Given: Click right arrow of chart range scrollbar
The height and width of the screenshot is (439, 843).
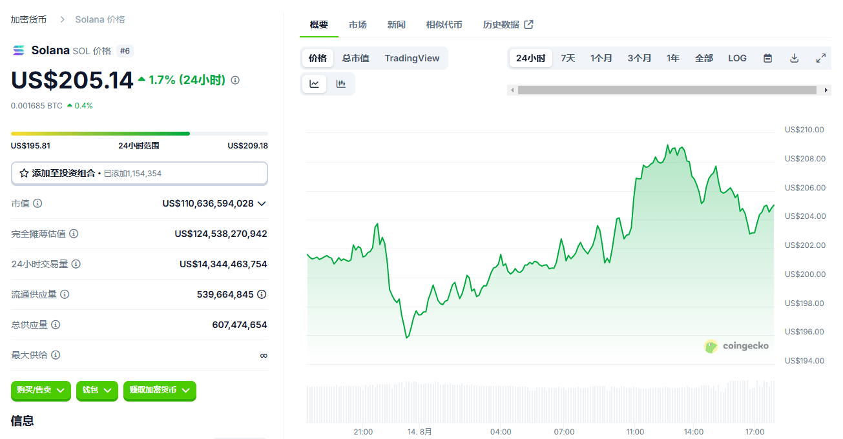Looking at the screenshot, I should click(x=827, y=90).
